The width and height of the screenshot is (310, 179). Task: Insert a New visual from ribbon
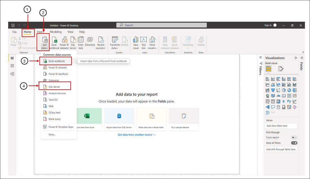click(x=136, y=43)
